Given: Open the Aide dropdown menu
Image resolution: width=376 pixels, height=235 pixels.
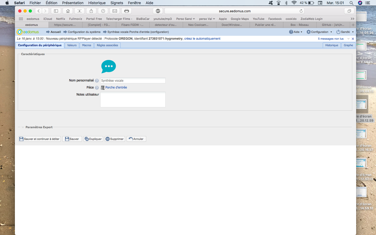Looking at the screenshot, I should click(296, 32).
